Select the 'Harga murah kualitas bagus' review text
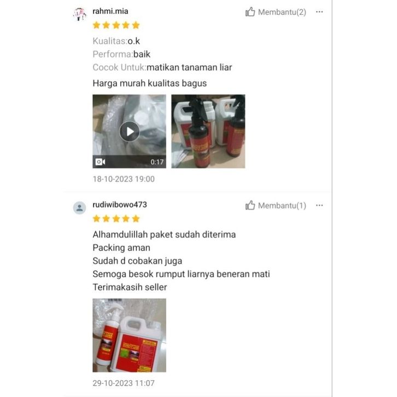 coord(150,83)
